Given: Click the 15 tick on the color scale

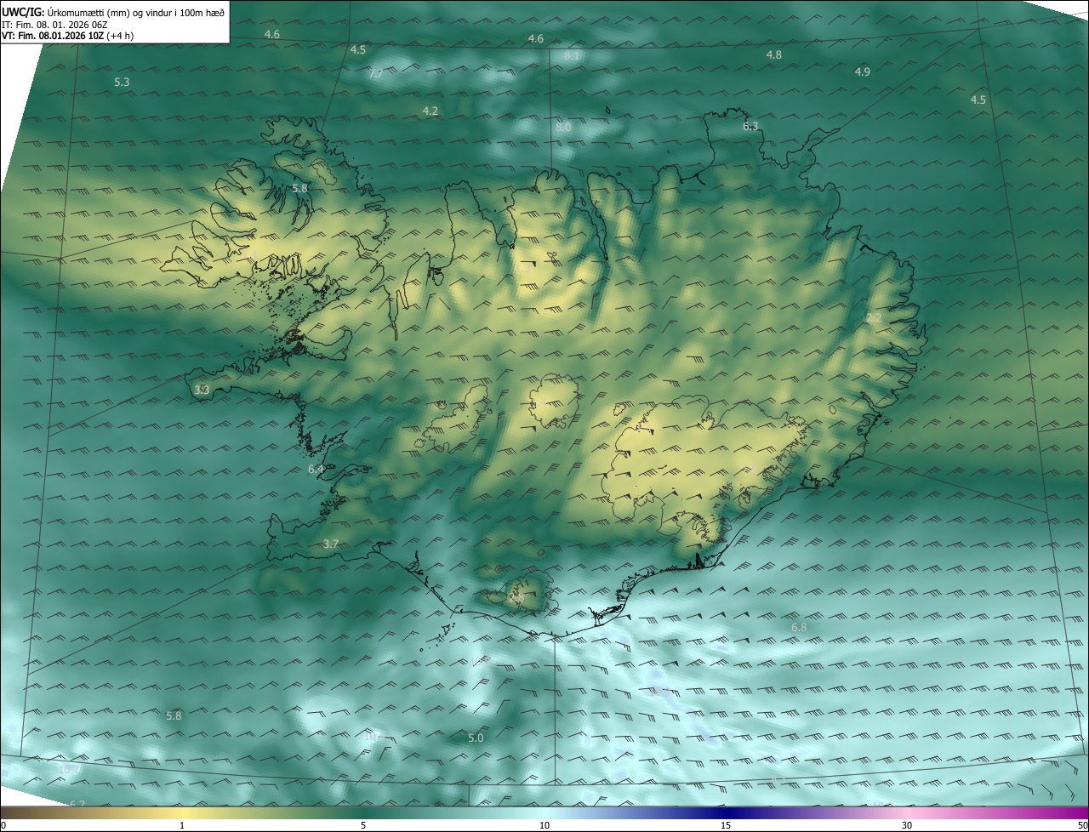Looking at the screenshot, I should [x=726, y=825].
